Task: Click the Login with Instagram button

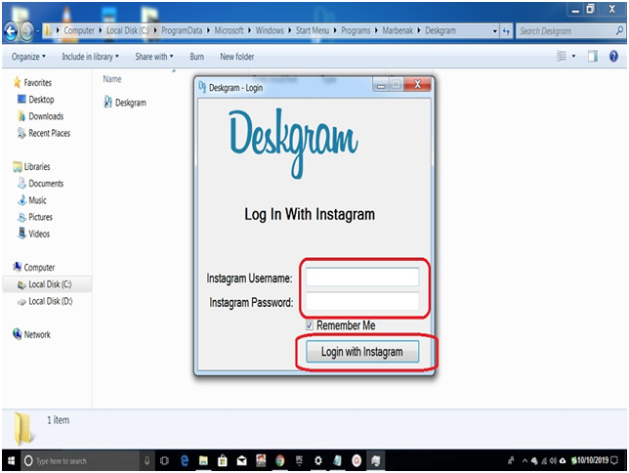Action: pyautogui.click(x=362, y=352)
